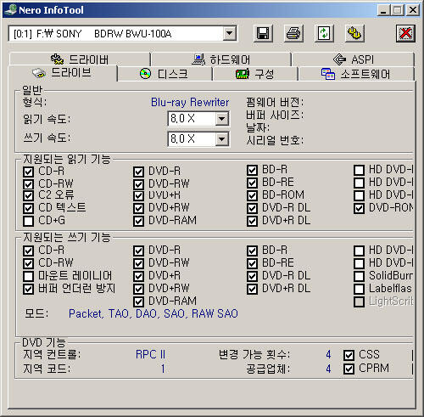Image resolution: width=424 pixels, height=417 pixels.
Task: Click the Print icon in toolbar
Action: [x=293, y=34]
